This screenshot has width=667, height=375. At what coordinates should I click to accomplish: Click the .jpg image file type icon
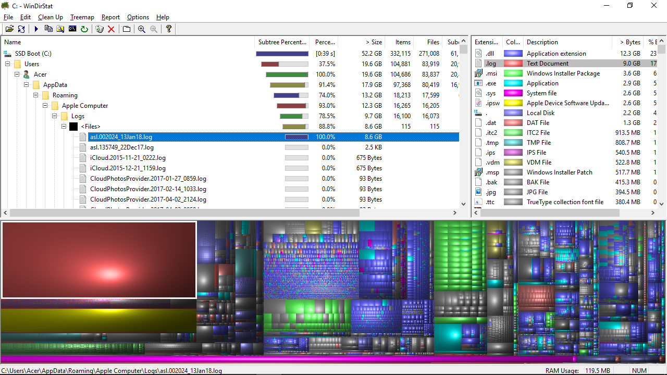point(478,192)
